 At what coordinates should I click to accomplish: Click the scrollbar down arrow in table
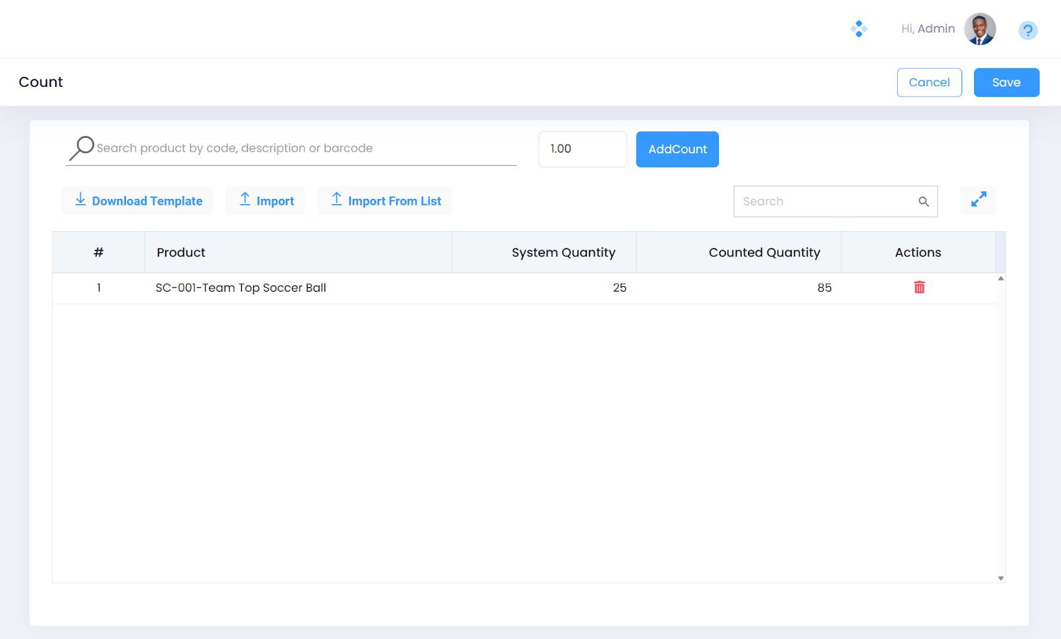[1001, 579]
